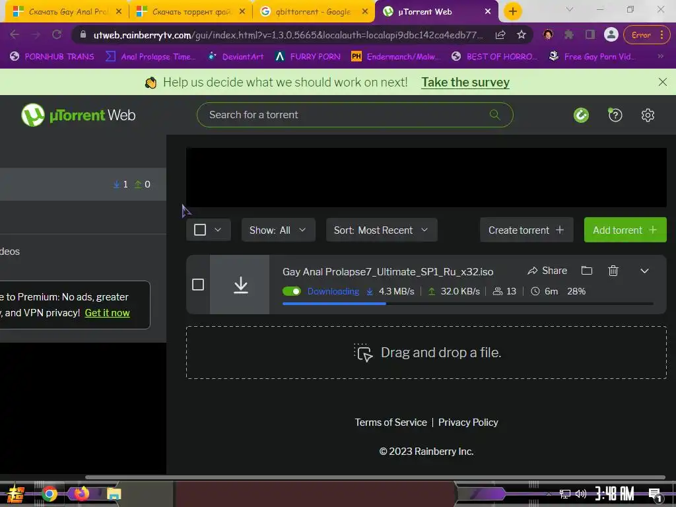
Task: Open the settings gear icon
Action: point(648,115)
